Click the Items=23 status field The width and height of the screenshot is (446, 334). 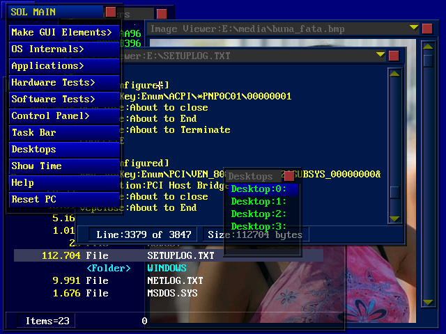pos(46,321)
